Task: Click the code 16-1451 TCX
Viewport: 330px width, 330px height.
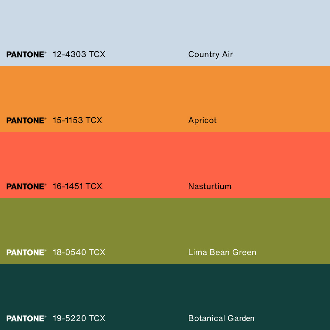Action: (77, 186)
